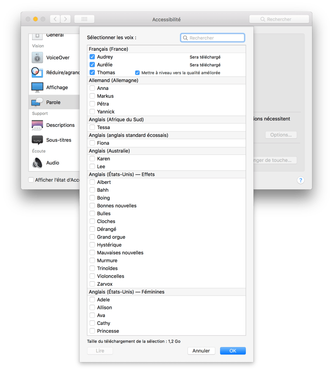Disable the Thomas voice checkbox
Screen dimensions: 333x370
92,72
